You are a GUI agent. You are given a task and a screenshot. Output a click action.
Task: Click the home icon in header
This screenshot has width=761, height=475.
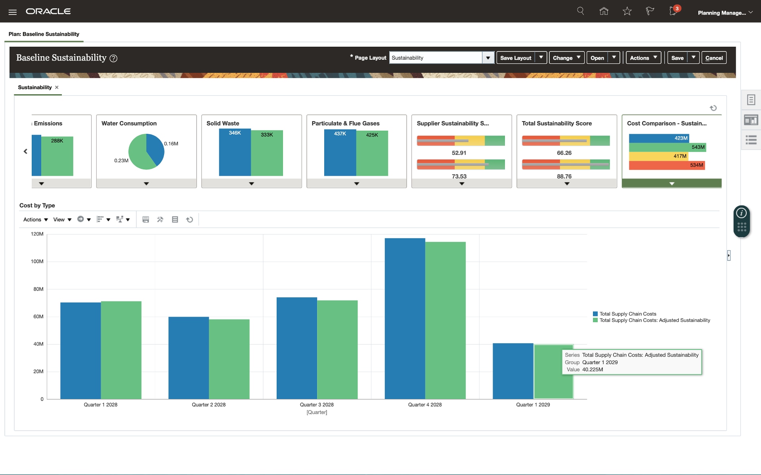click(604, 11)
